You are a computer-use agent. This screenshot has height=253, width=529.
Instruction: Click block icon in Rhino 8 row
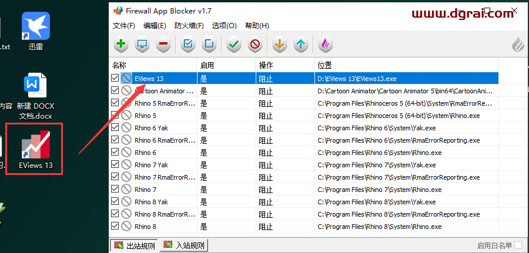pos(126,227)
